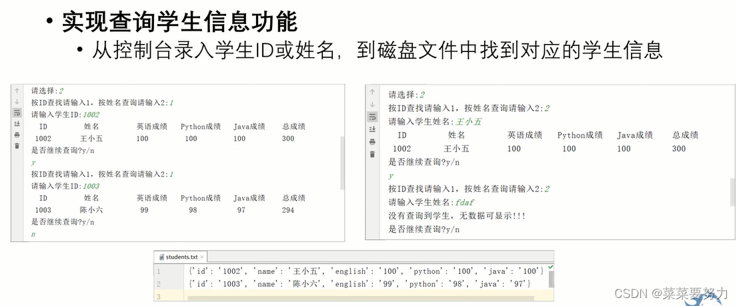Click the up arrow in left console toolbar
Screen dimensions: 737x306
[17, 91]
